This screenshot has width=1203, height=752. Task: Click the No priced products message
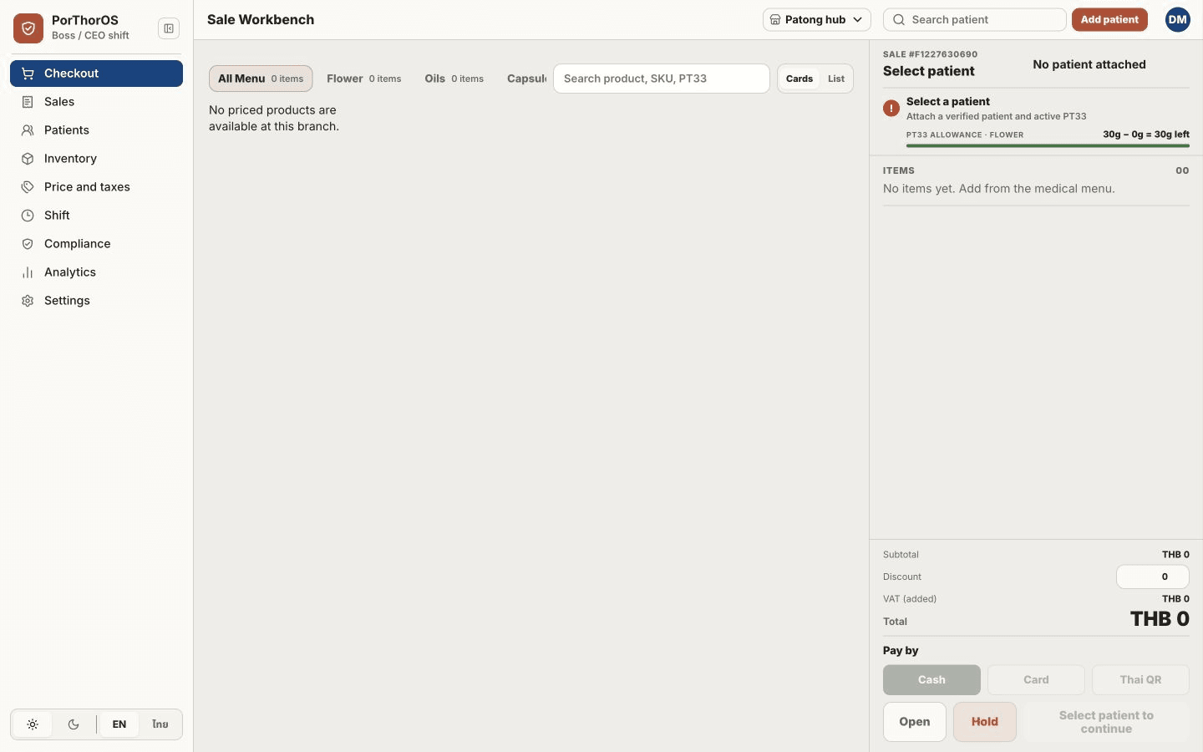pos(274,119)
